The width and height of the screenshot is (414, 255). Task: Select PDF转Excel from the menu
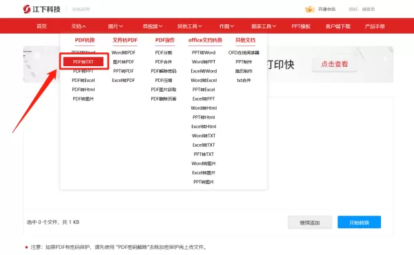pos(83,81)
